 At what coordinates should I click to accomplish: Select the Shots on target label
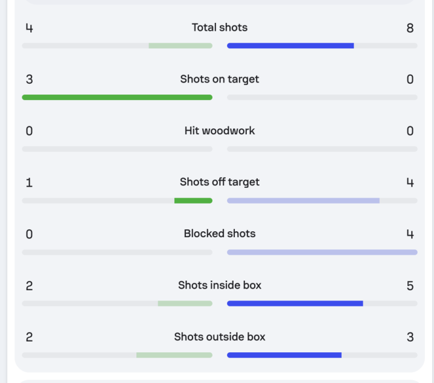pos(220,79)
